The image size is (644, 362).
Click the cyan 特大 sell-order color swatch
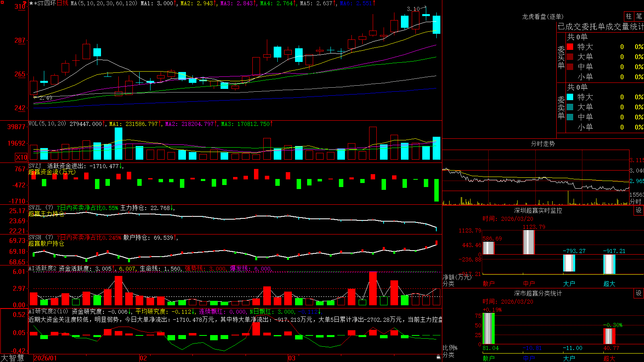point(570,97)
